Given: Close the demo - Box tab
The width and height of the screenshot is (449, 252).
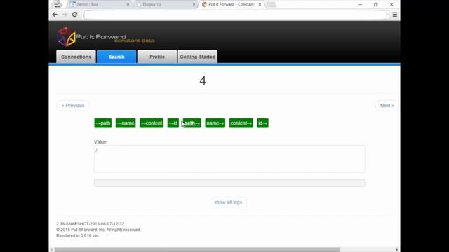Looking at the screenshot, I should [x=128, y=5].
